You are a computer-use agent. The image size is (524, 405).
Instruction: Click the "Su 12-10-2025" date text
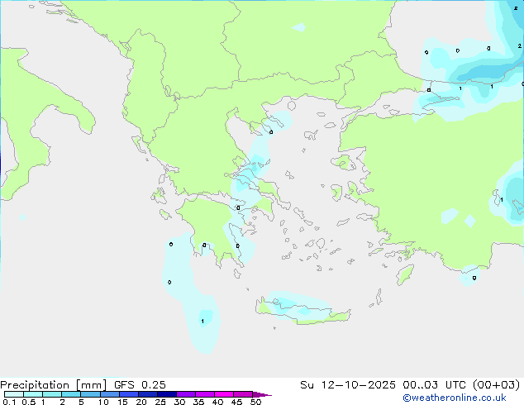[x=348, y=385]
